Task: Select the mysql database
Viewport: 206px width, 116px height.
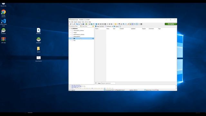Action: (x=75, y=33)
